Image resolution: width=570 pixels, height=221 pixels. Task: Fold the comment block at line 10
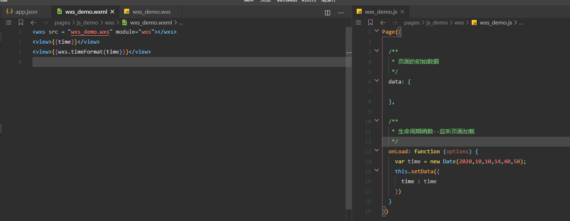coord(377,121)
